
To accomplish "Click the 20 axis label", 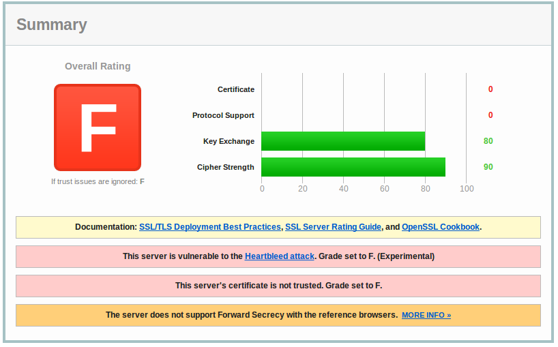I will pyautogui.click(x=302, y=189).
